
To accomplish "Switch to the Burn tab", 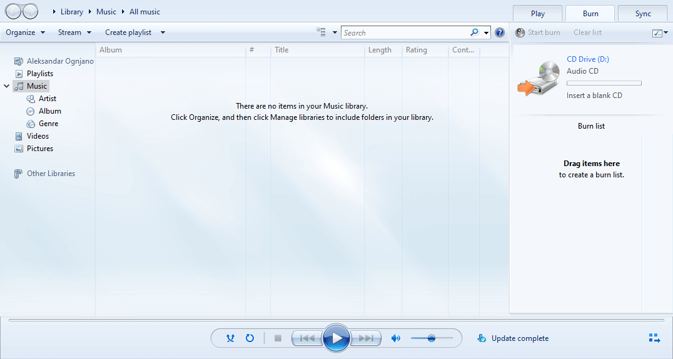I will tap(590, 13).
